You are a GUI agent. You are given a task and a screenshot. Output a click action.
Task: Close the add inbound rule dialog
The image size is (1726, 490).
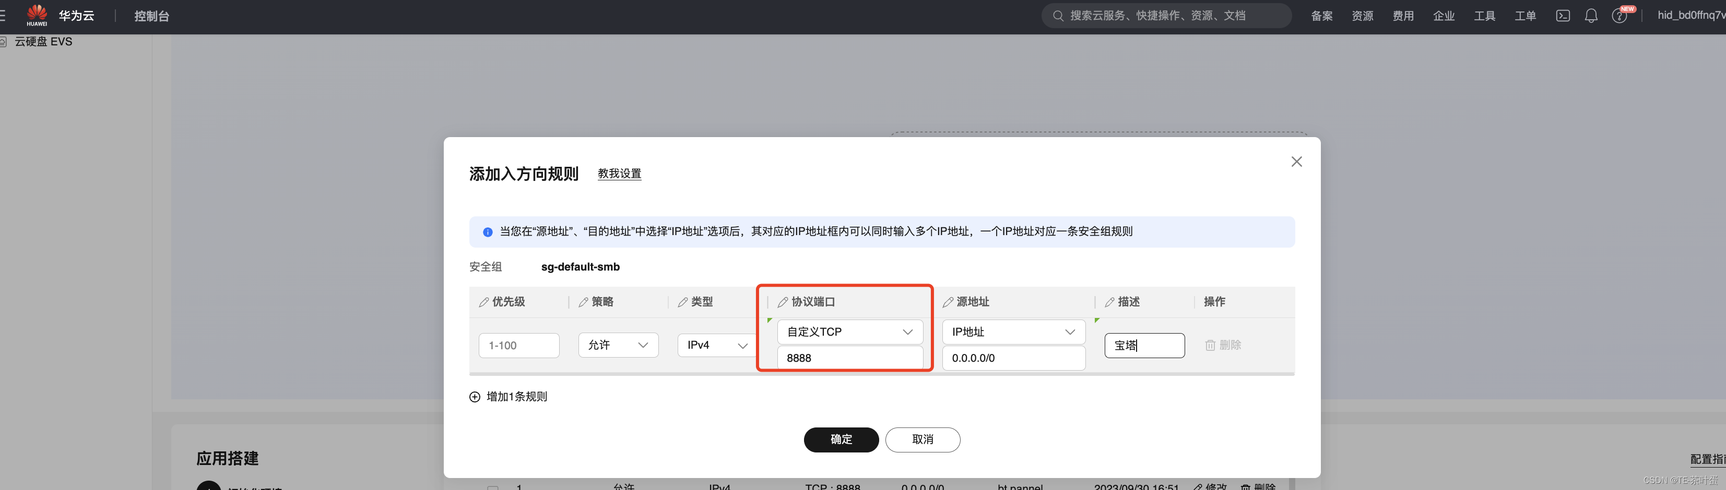click(1296, 161)
